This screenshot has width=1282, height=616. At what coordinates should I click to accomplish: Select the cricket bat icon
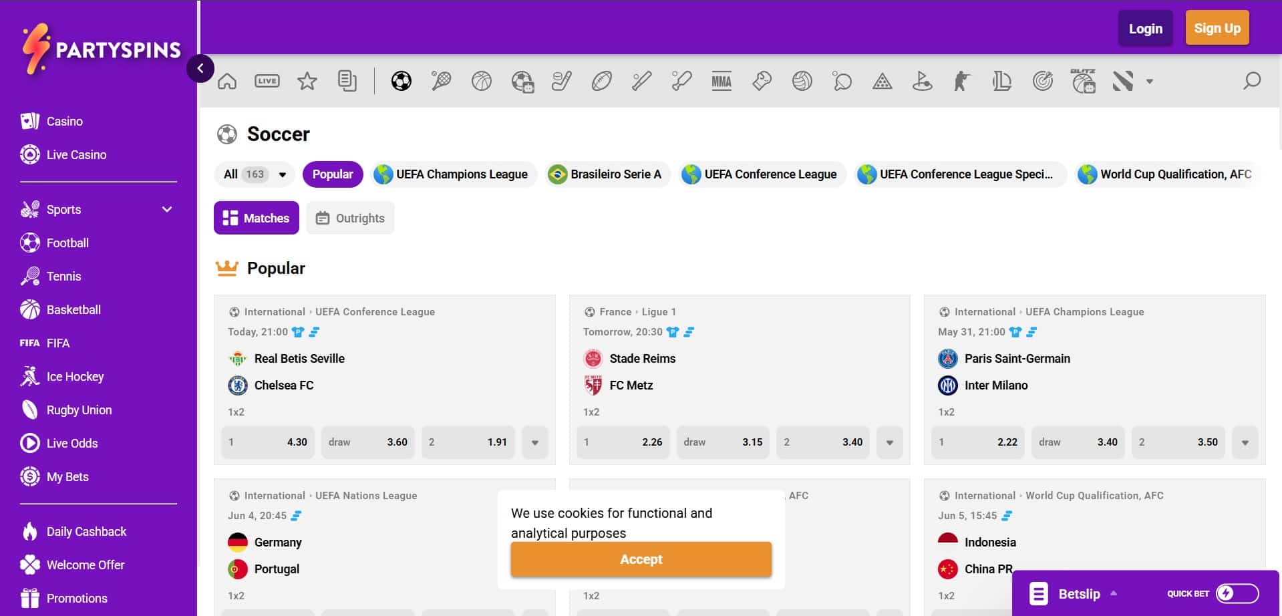pyautogui.click(x=681, y=82)
